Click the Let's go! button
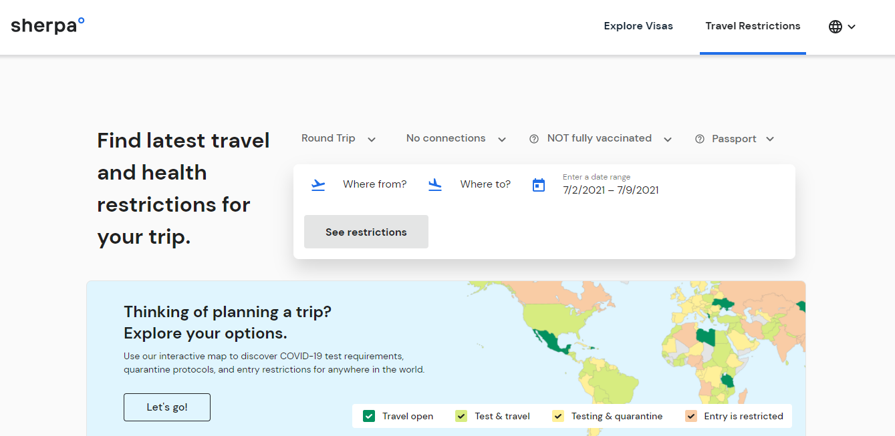The image size is (895, 436). (167, 407)
